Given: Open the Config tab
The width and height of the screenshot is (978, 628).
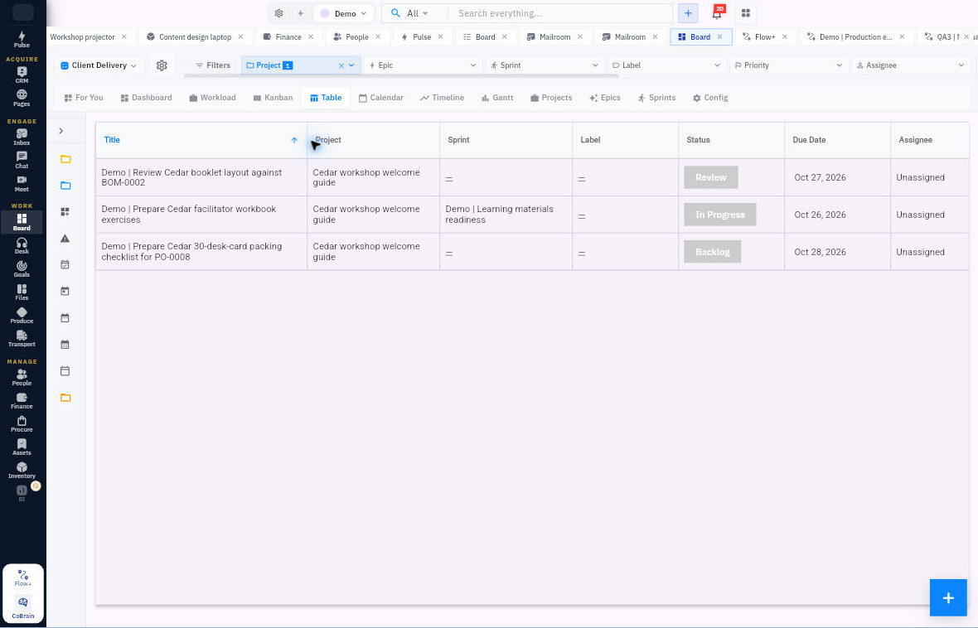Looking at the screenshot, I should tap(710, 98).
